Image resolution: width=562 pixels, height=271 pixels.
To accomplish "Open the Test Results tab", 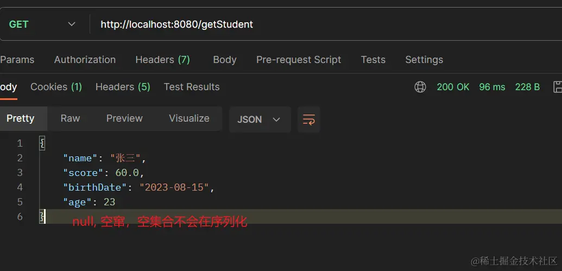I will click(192, 87).
